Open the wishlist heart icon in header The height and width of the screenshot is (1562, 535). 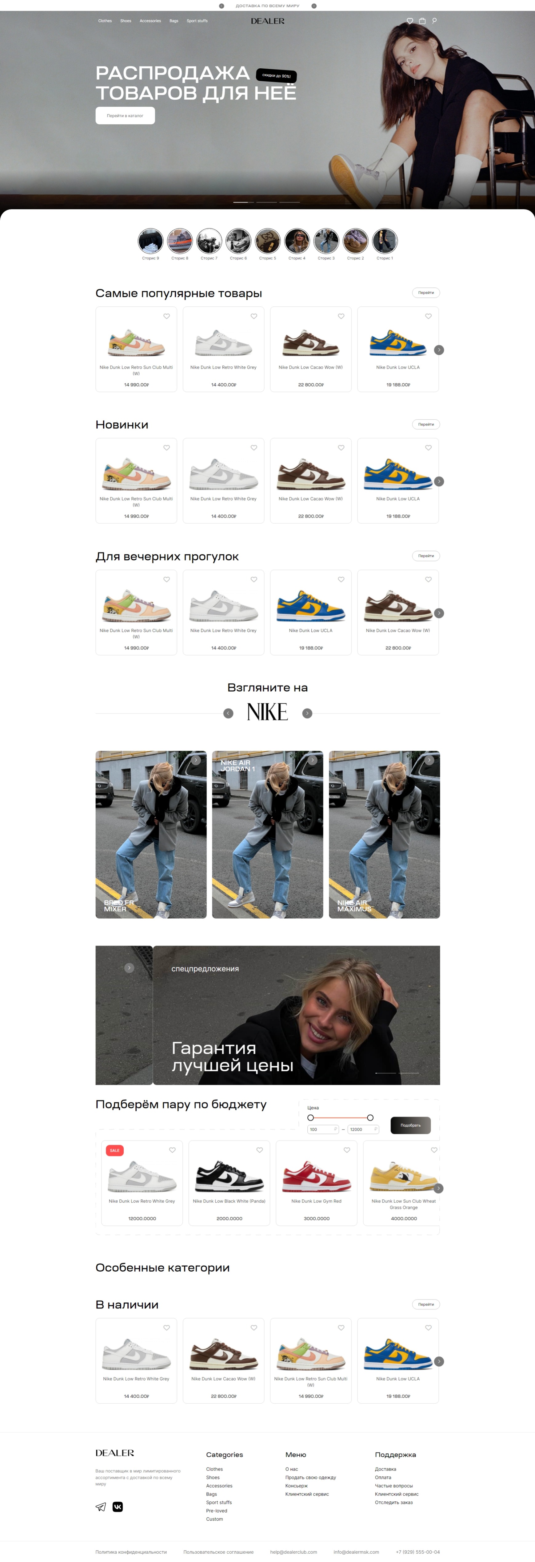coord(410,21)
